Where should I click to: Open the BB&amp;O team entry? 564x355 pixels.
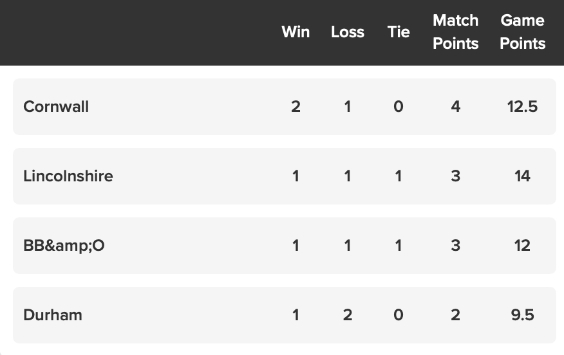[64, 246]
